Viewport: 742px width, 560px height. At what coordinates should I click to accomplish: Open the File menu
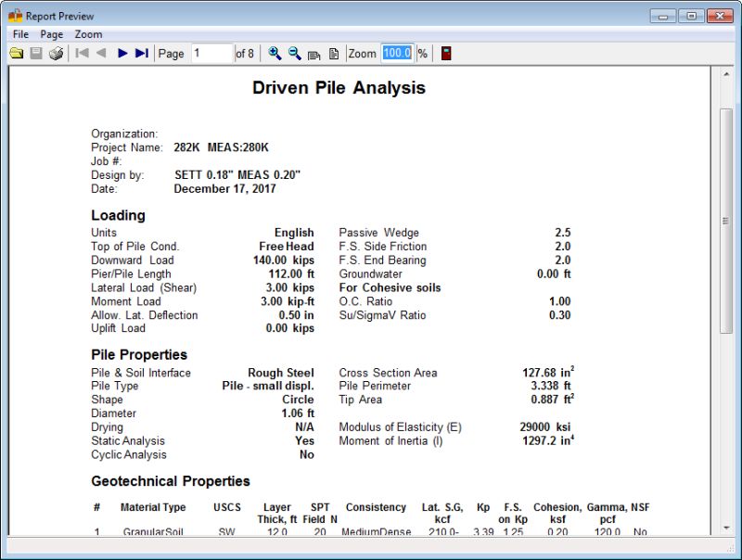click(x=19, y=34)
